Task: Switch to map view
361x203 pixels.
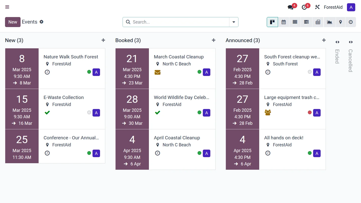Action: click(340, 22)
